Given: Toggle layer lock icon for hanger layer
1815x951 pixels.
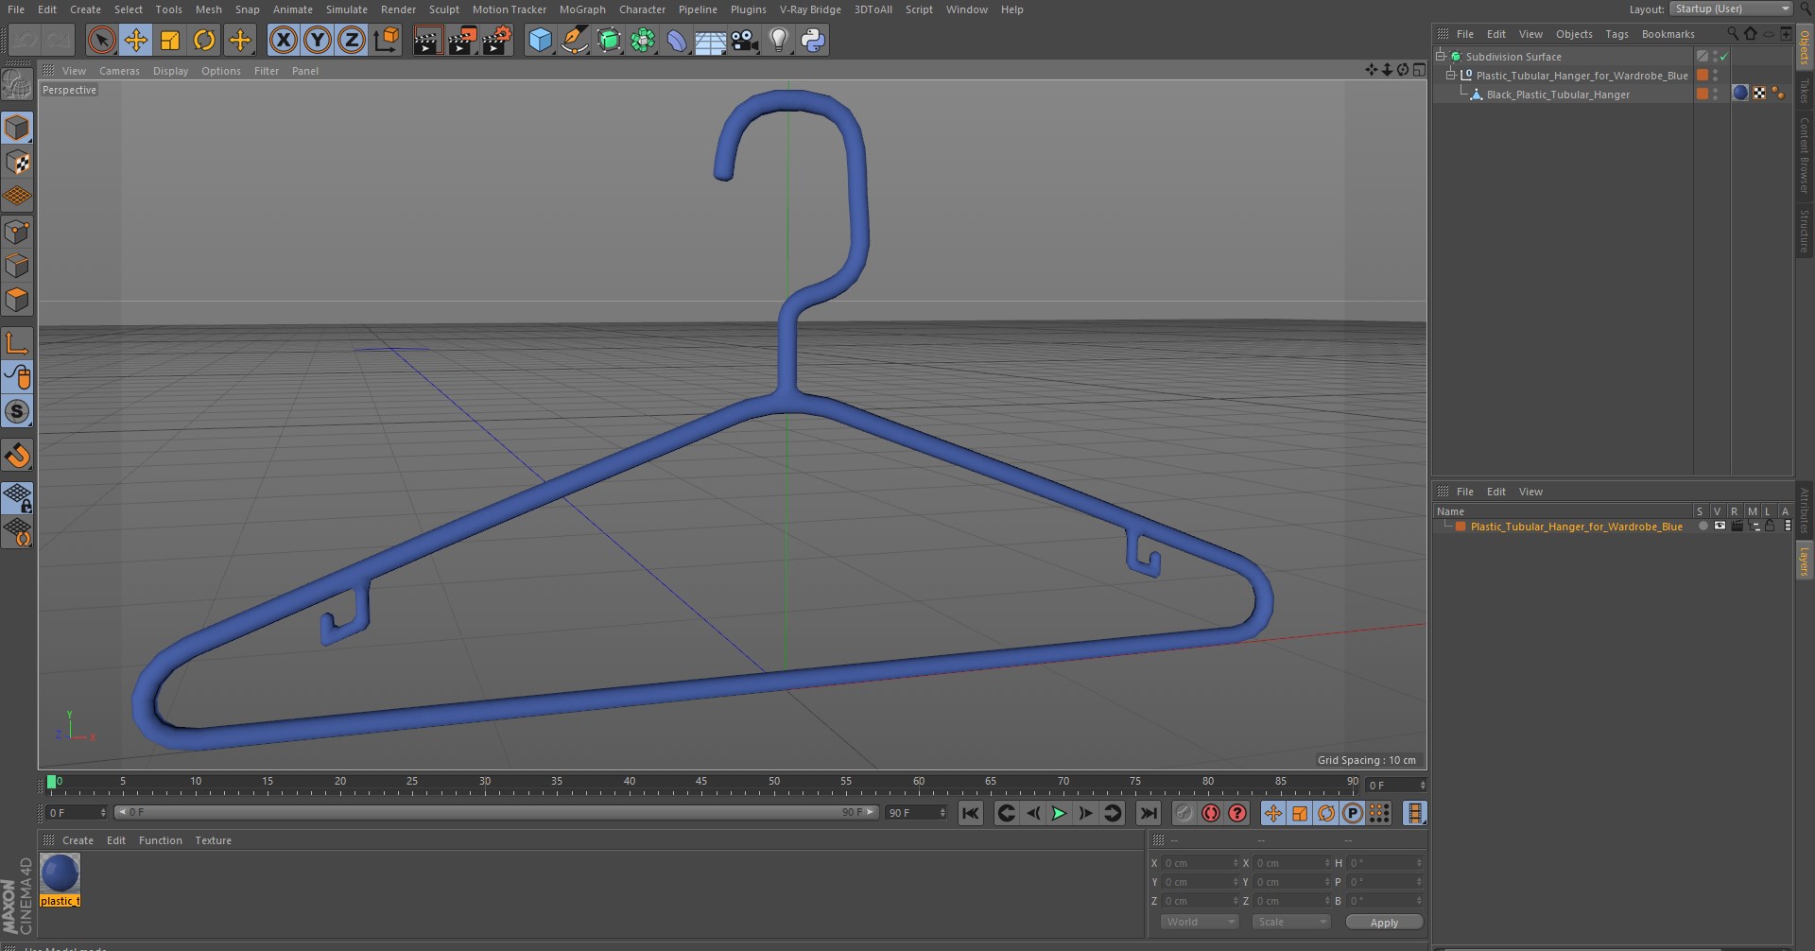Looking at the screenshot, I should pyautogui.click(x=1770, y=526).
